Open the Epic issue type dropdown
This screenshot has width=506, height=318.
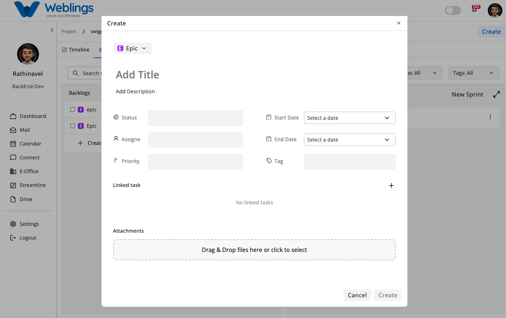coord(132,48)
